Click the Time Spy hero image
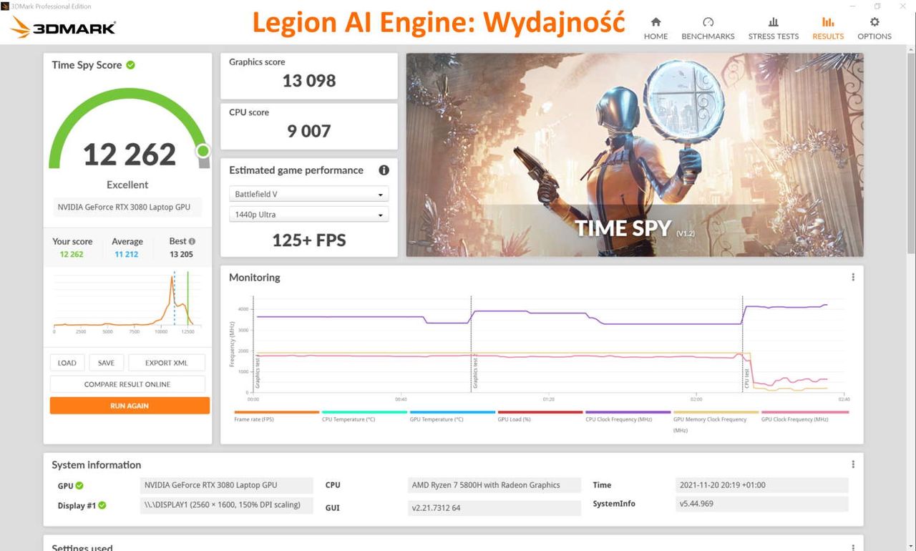The height and width of the screenshot is (551, 916). point(635,155)
